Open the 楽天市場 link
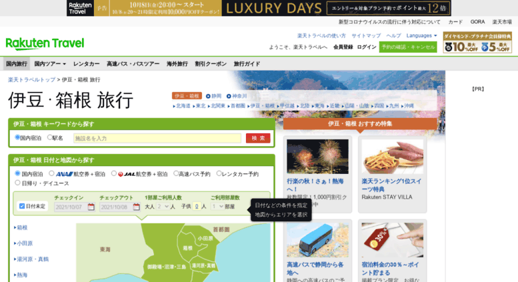 pyautogui.click(x=502, y=22)
